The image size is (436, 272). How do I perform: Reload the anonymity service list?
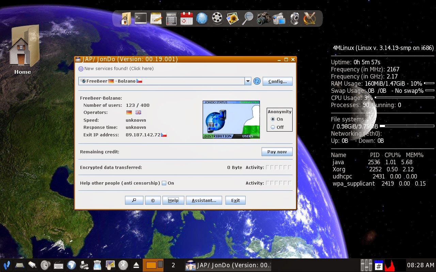(x=257, y=81)
